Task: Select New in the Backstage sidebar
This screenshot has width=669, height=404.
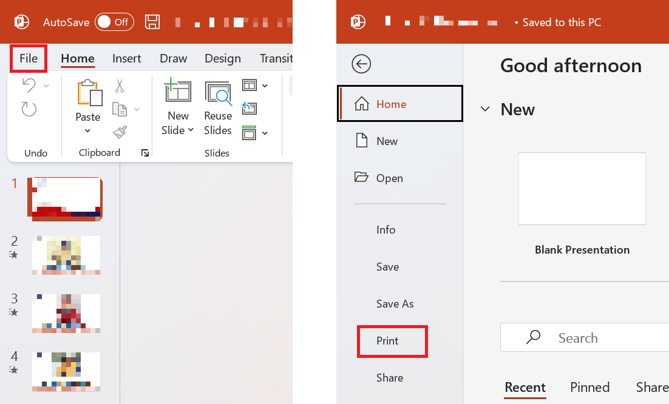Action: 400,141
